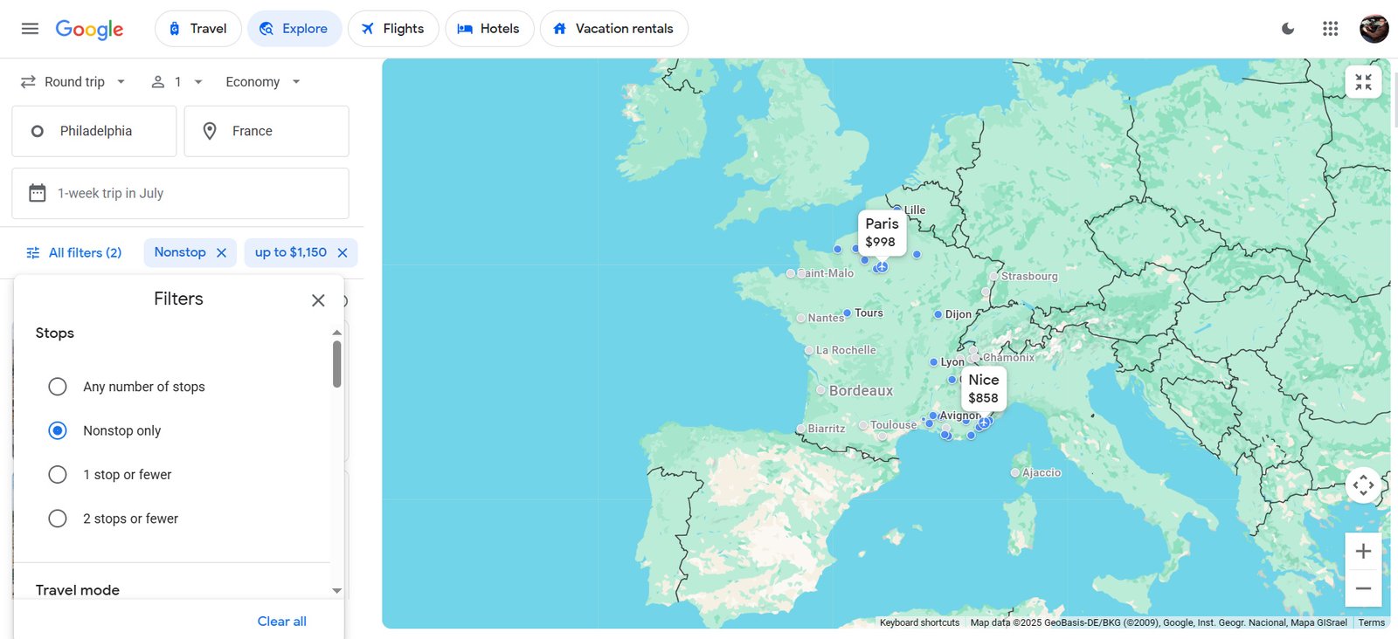Click the Filters panel scrollbar thumb
The width and height of the screenshot is (1398, 639).
337,364
